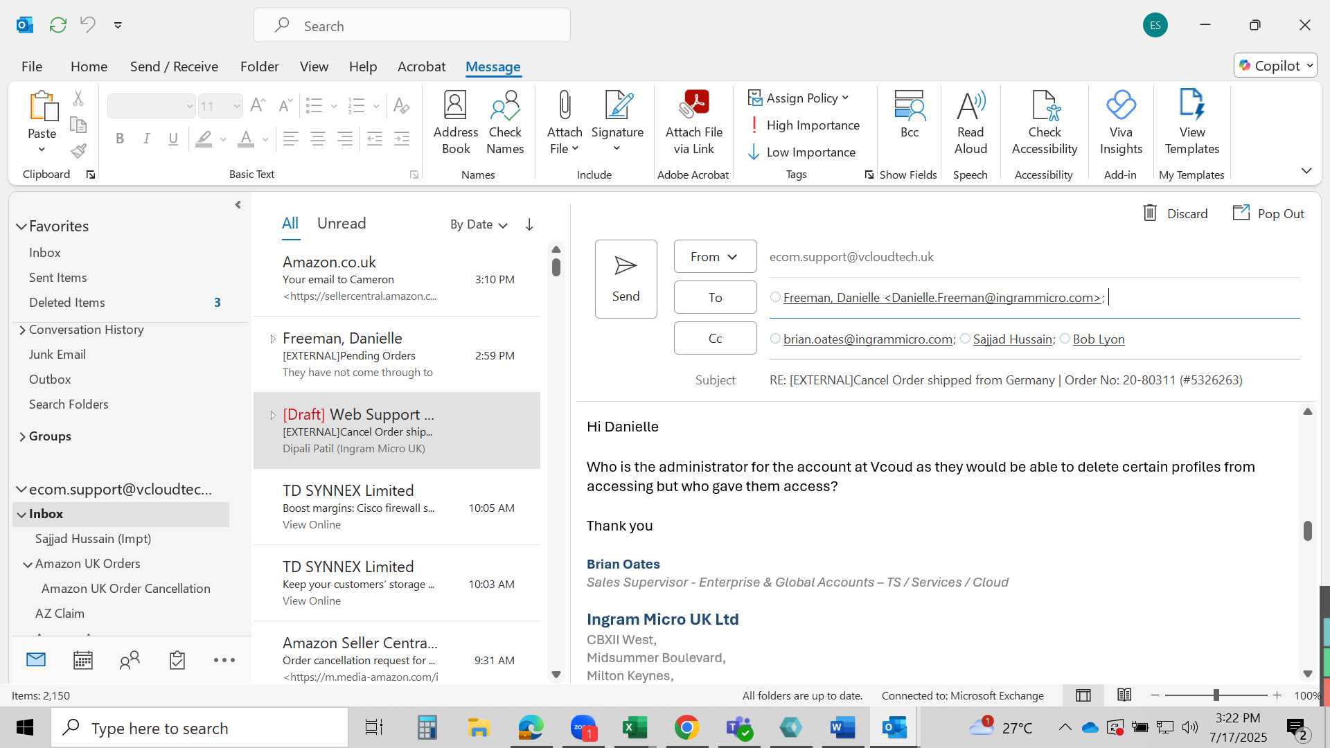Viewport: 1330px width, 748px height.
Task: Start Read Aloud
Action: click(970, 123)
